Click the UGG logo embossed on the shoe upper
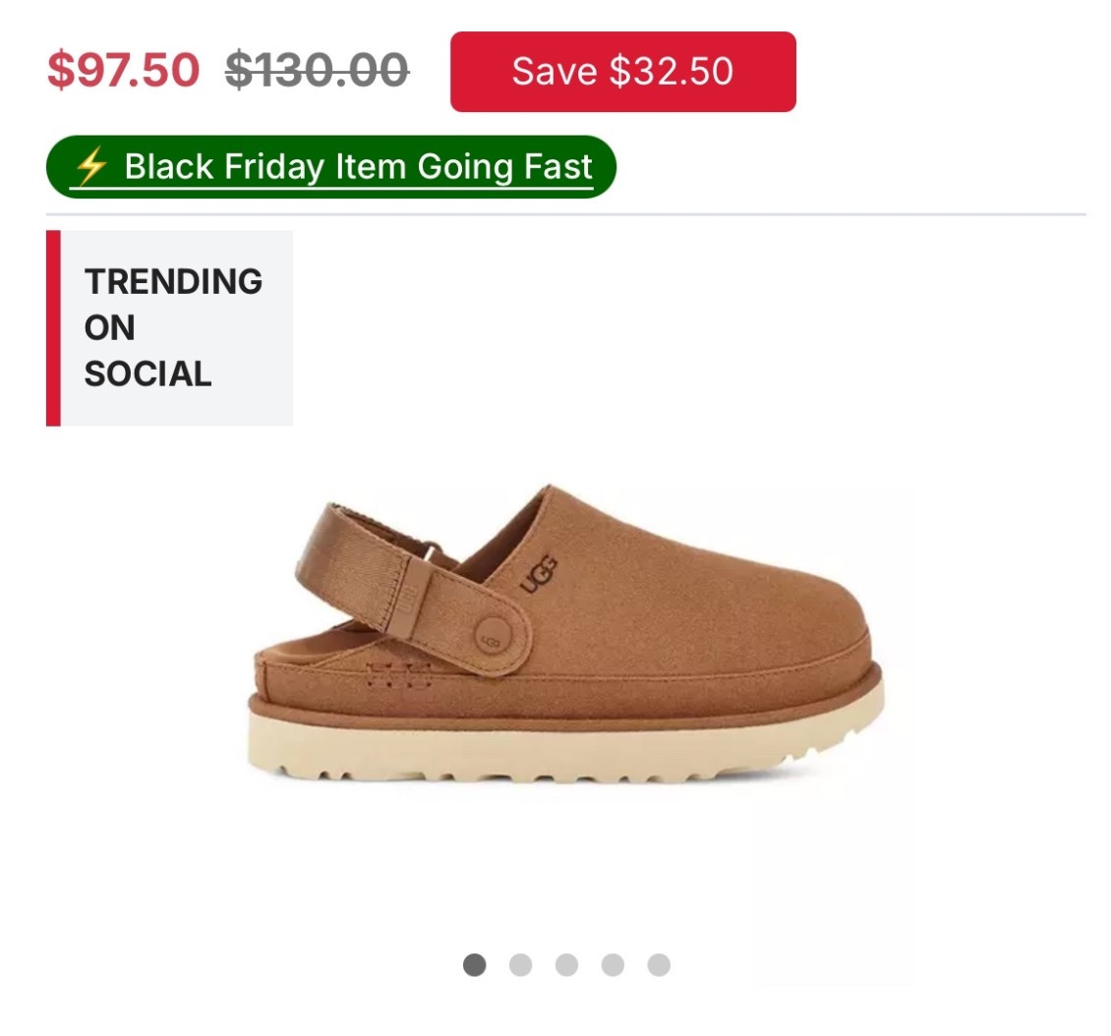Screen dimensions: 1111x1036 pos(539,574)
